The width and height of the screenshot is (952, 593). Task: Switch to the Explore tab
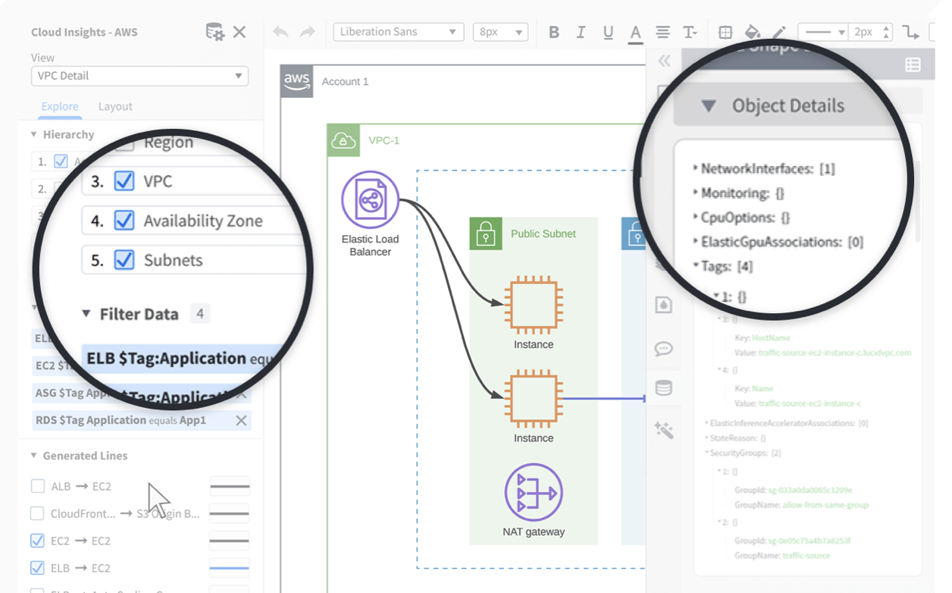point(60,106)
